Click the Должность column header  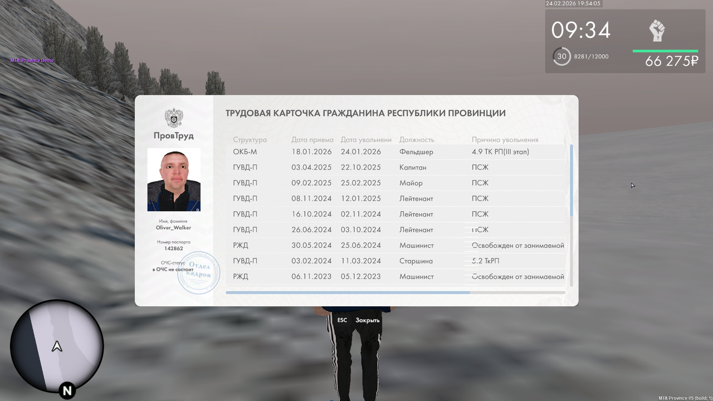417,140
